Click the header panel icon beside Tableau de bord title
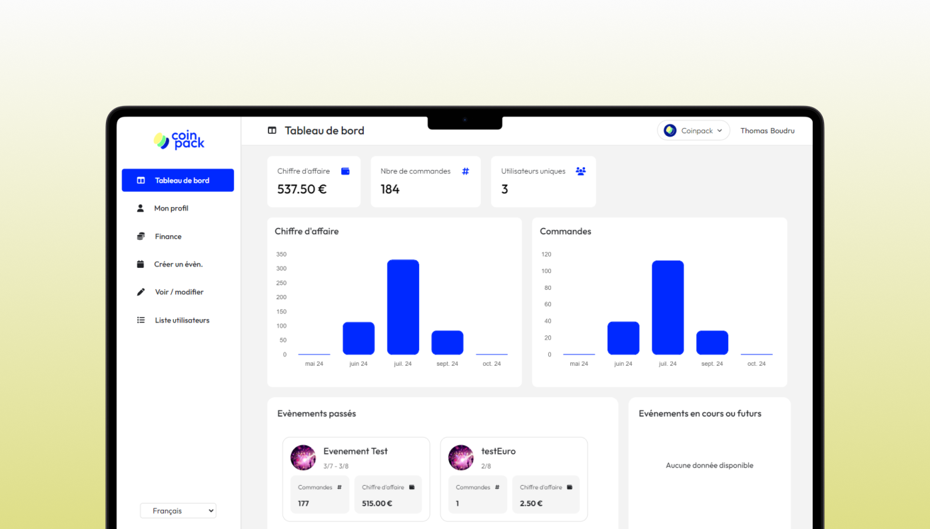This screenshot has width=930, height=529. point(272,131)
